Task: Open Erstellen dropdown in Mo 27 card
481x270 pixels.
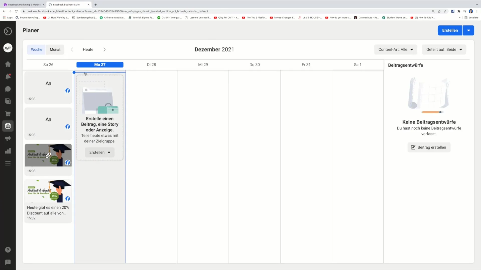Action: click(100, 152)
